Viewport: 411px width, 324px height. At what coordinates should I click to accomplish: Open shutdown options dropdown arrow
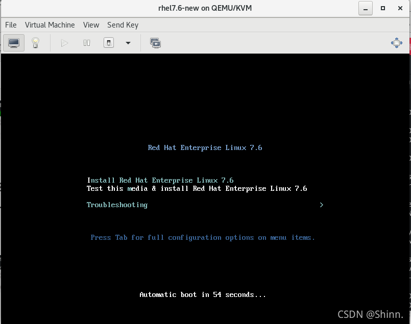point(128,43)
